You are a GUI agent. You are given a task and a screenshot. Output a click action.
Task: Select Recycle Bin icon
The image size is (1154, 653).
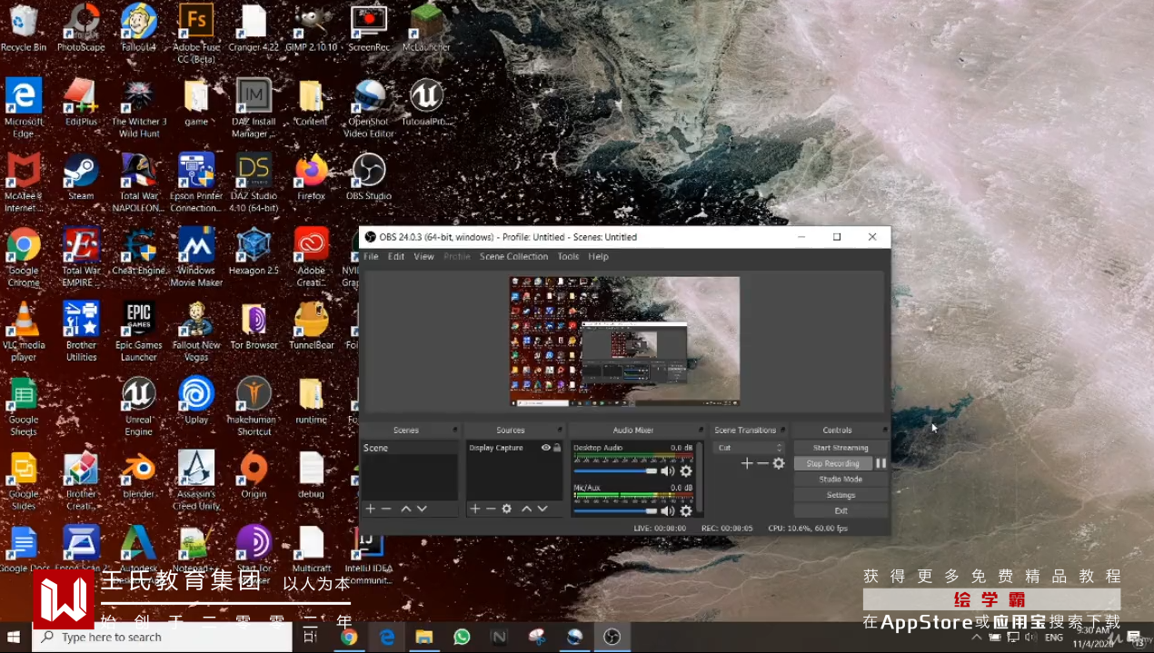click(24, 28)
